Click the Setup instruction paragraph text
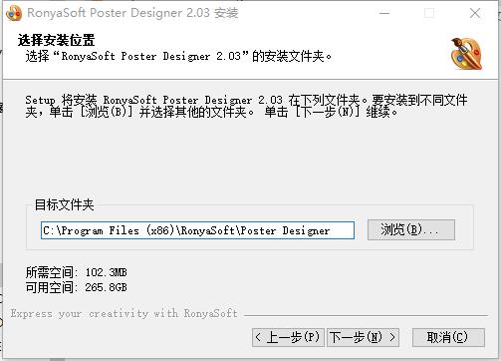The width and height of the screenshot is (501, 361). click(246, 106)
